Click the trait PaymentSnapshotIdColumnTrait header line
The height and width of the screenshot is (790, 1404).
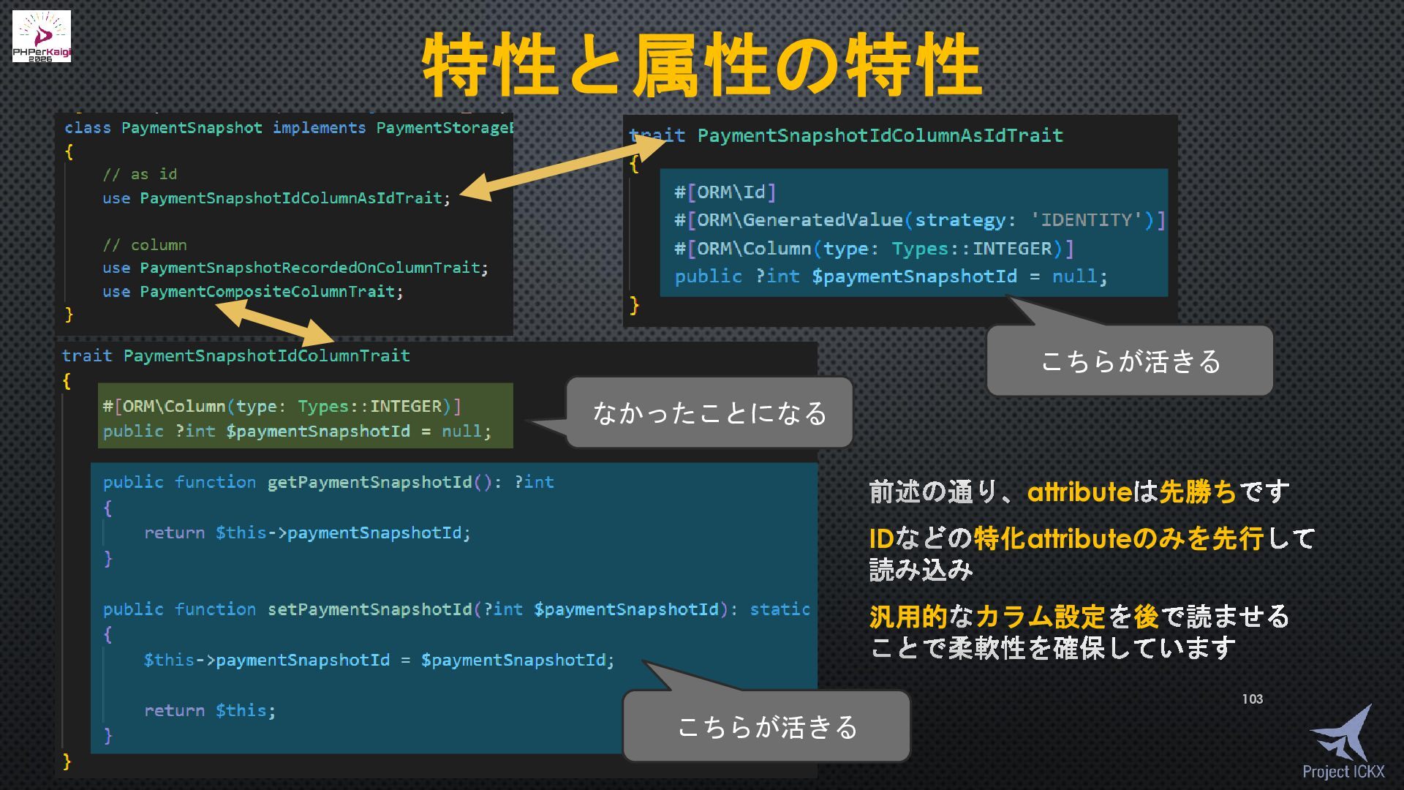pyautogui.click(x=235, y=356)
